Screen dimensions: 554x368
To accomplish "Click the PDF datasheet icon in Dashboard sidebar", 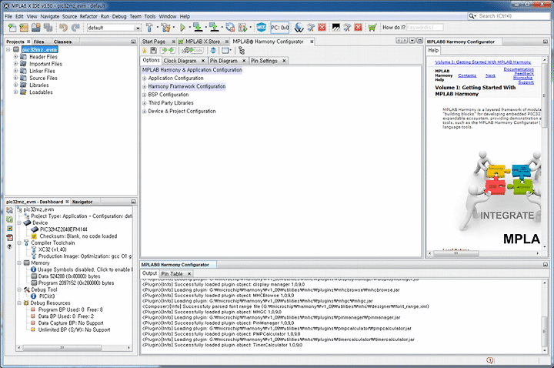I will pyautogui.click(x=9, y=238).
